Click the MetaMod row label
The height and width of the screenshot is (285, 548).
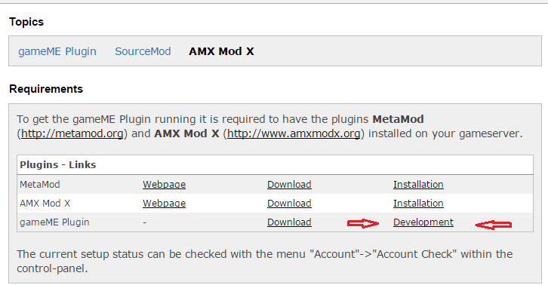point(39,185)
